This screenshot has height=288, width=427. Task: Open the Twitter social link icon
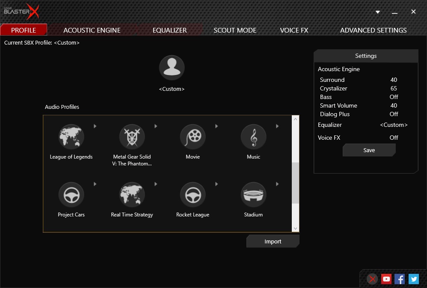pos(414,279)
